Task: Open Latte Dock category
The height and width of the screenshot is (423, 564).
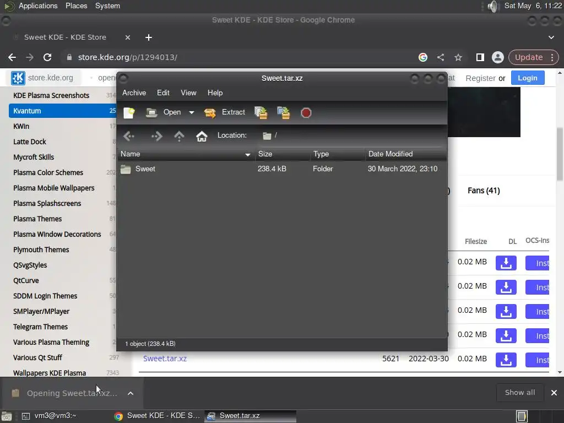Action: pos(30,142)
